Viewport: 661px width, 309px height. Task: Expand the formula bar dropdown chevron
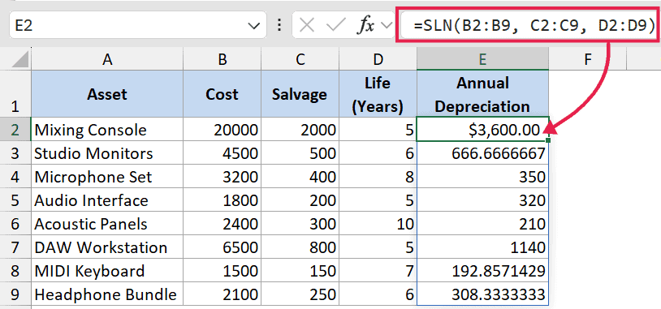386,26
